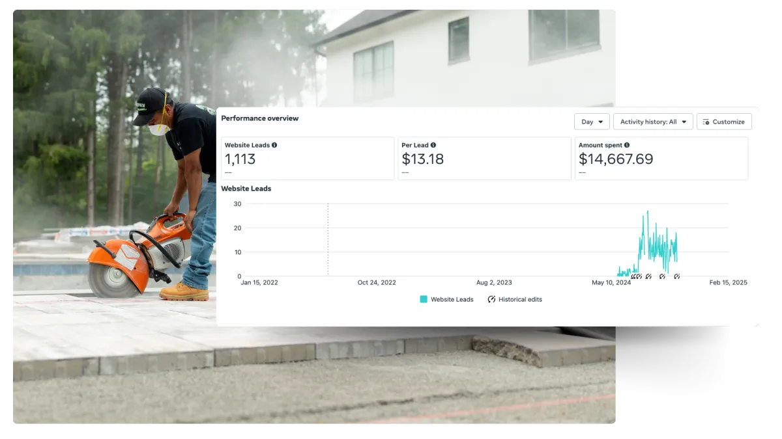Click the info icon next to Amount spent
The image size is (782, 439).
pos(627,145)
